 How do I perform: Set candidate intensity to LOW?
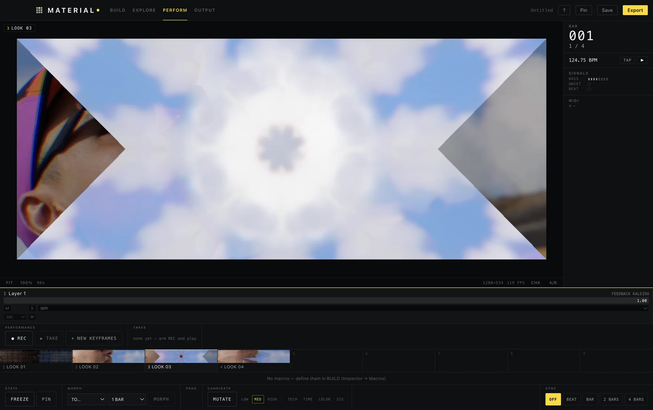click(245, 399)
